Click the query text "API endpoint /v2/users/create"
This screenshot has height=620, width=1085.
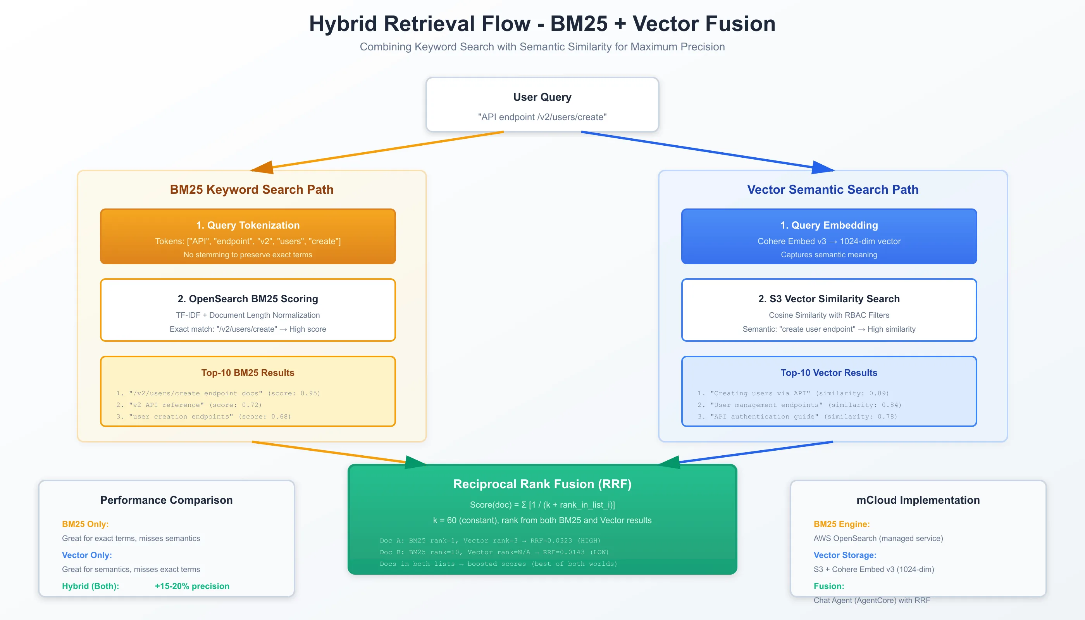tap(542, 117)
